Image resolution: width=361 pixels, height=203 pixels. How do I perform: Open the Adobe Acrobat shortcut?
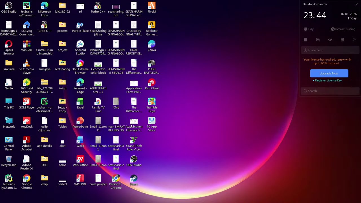[x=27, y=144]
